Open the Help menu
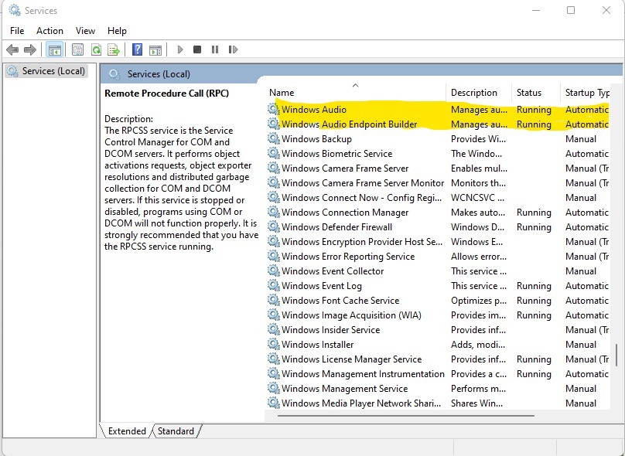Screen dimensions: 625x456 pyautogui.click(x=117, y=31)
